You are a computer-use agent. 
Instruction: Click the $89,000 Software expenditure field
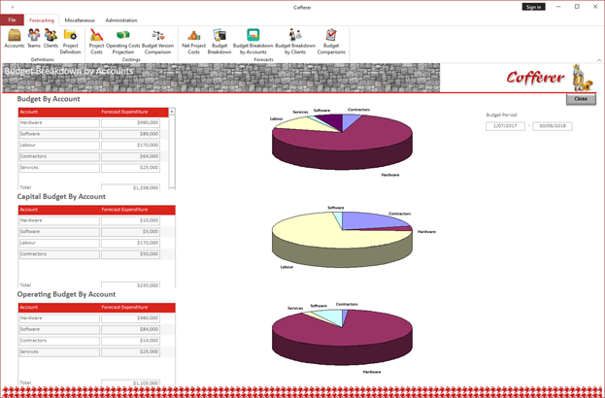click(130, 134)
